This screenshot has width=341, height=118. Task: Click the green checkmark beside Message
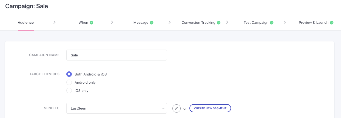click(152, 23)
